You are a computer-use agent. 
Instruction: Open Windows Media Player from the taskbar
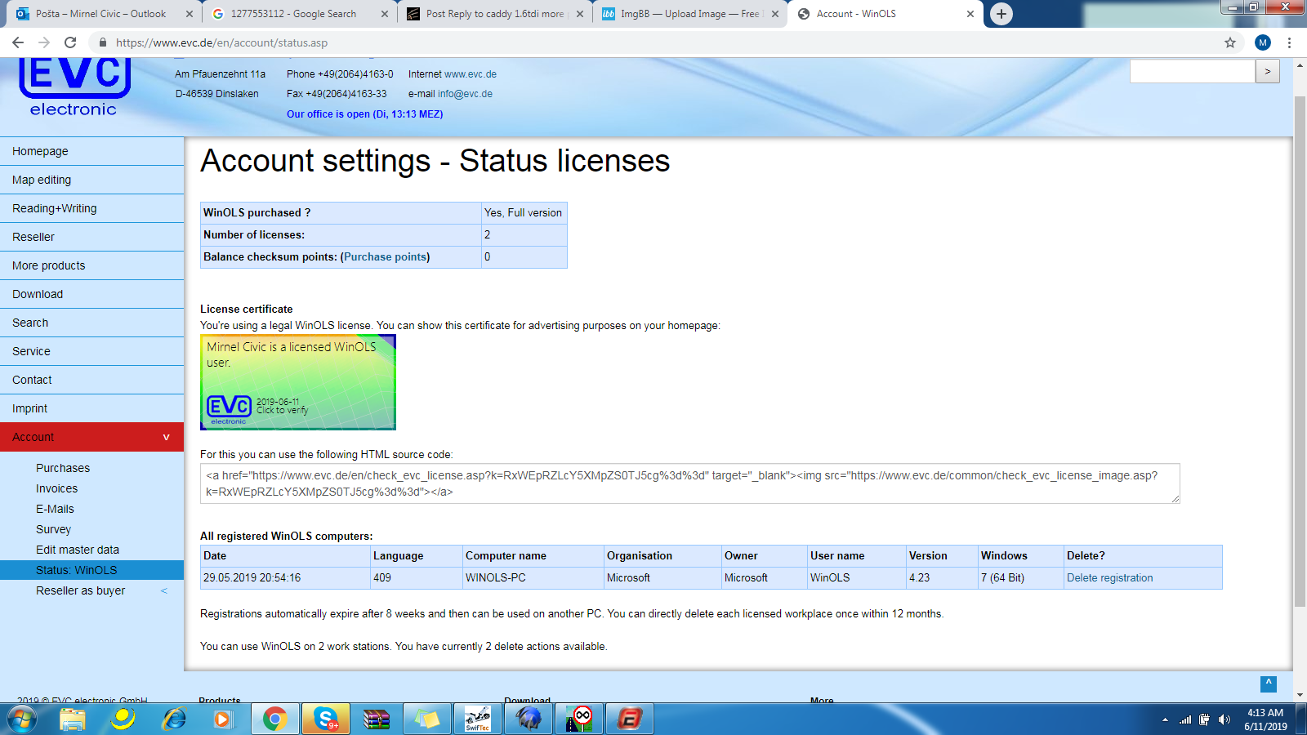coord(222,719)
